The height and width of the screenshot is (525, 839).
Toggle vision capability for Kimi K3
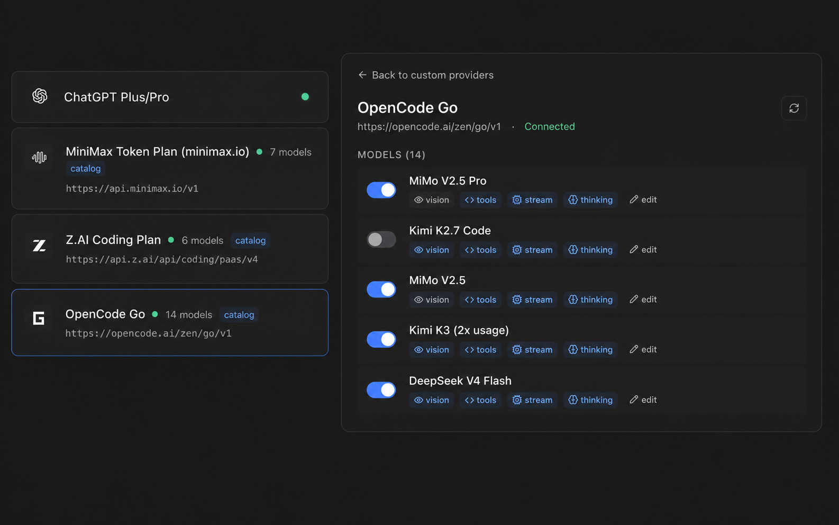coord(431,349)
